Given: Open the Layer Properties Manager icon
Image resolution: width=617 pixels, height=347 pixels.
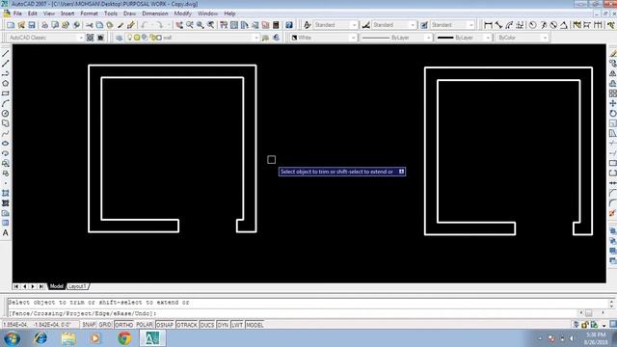Looking at the screenshot, I should click(x=120, y=38).
